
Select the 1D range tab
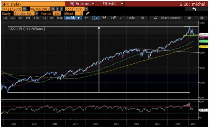coord(5,18)
